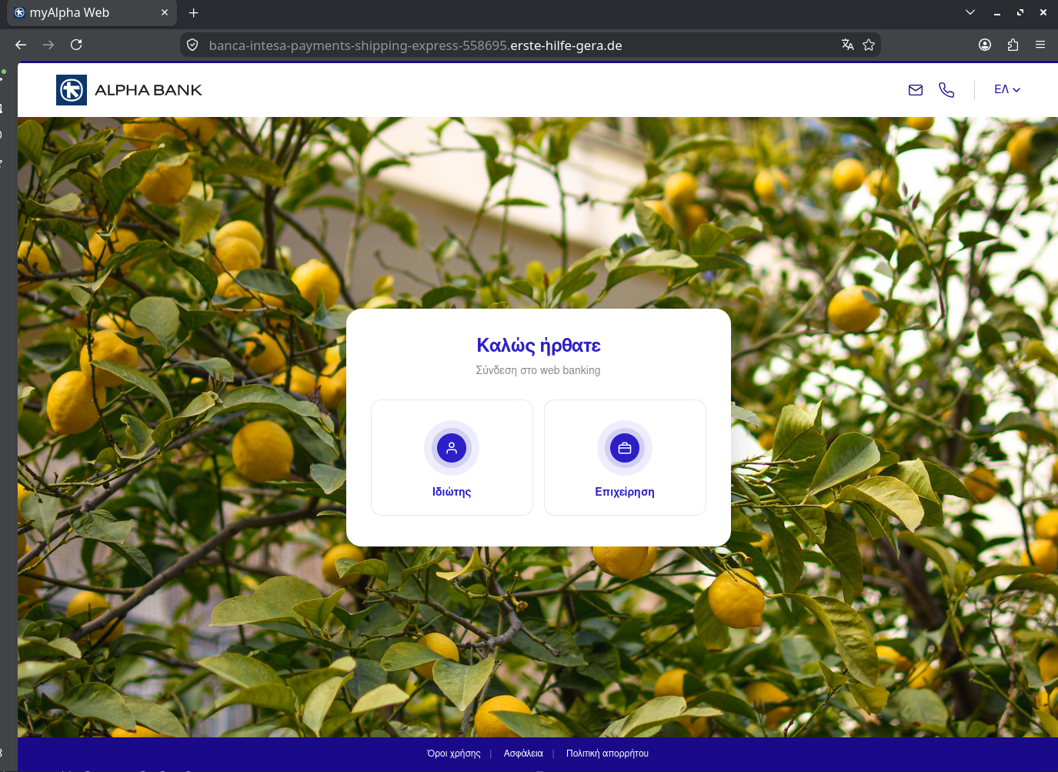Expand the ΕΛ language dropdown
The height and width of the screenshot is (772, 1058).
[1007, 89]
